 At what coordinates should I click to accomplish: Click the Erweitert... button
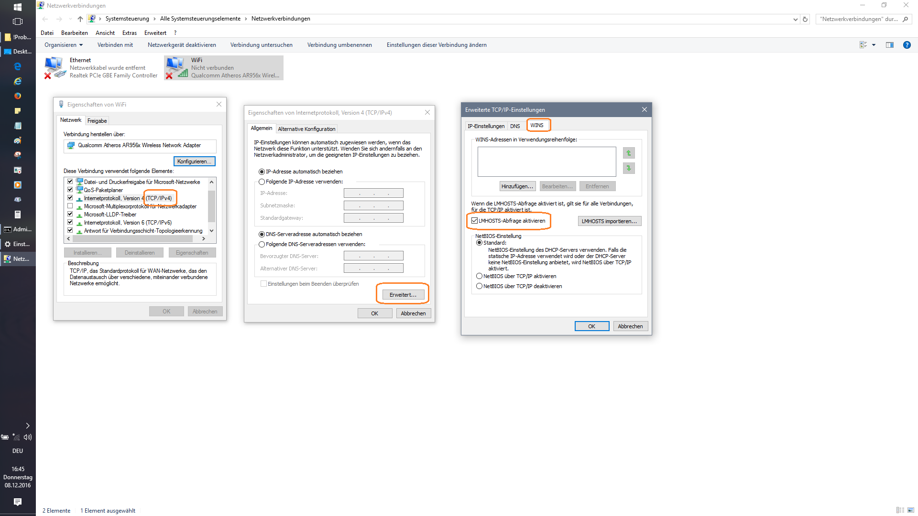[403, 295]
